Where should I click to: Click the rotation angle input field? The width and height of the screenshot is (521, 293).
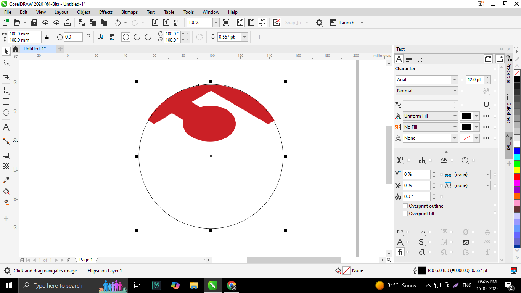coord(73,37)
